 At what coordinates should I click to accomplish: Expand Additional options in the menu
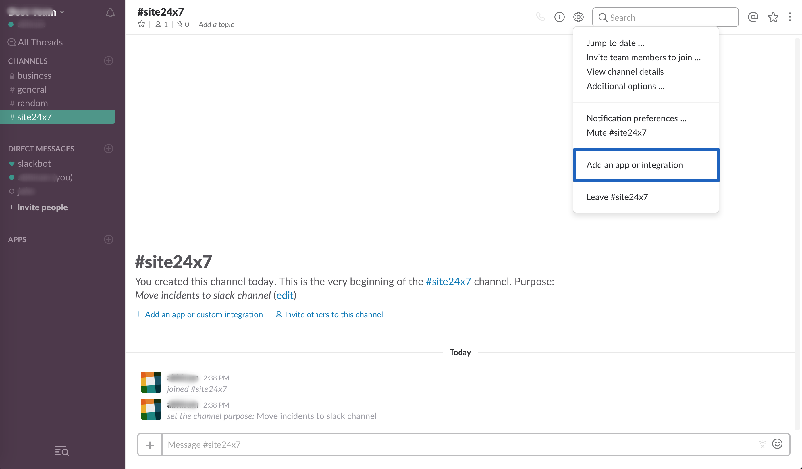625,86
